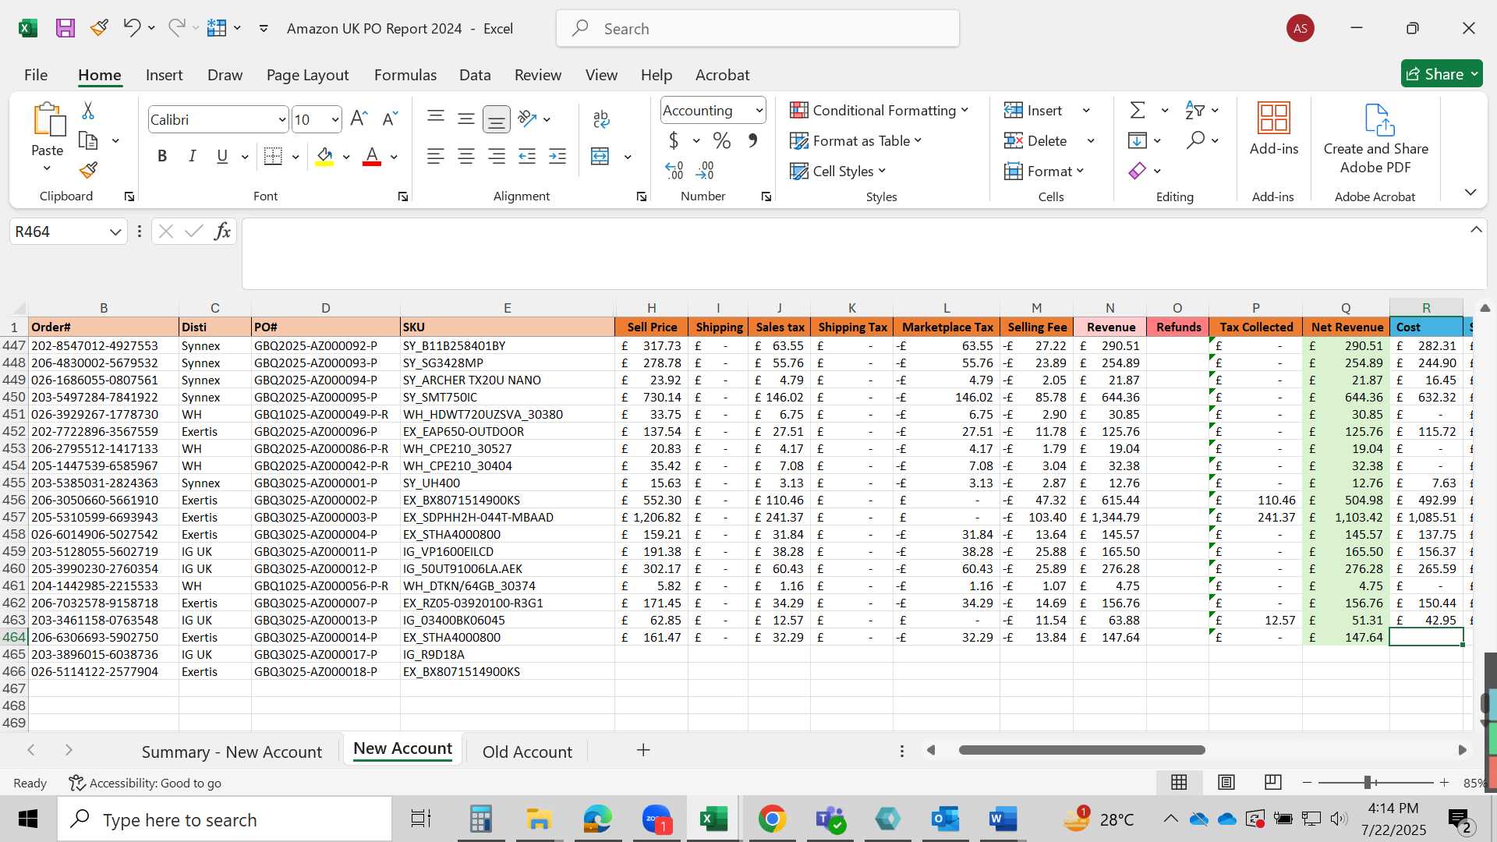Click the Search box in title bar

coord(758,29)
